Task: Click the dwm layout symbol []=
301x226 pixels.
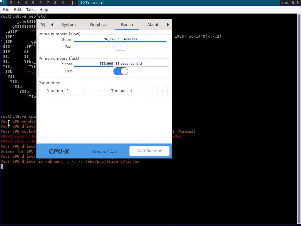Action: pos(73,3)
